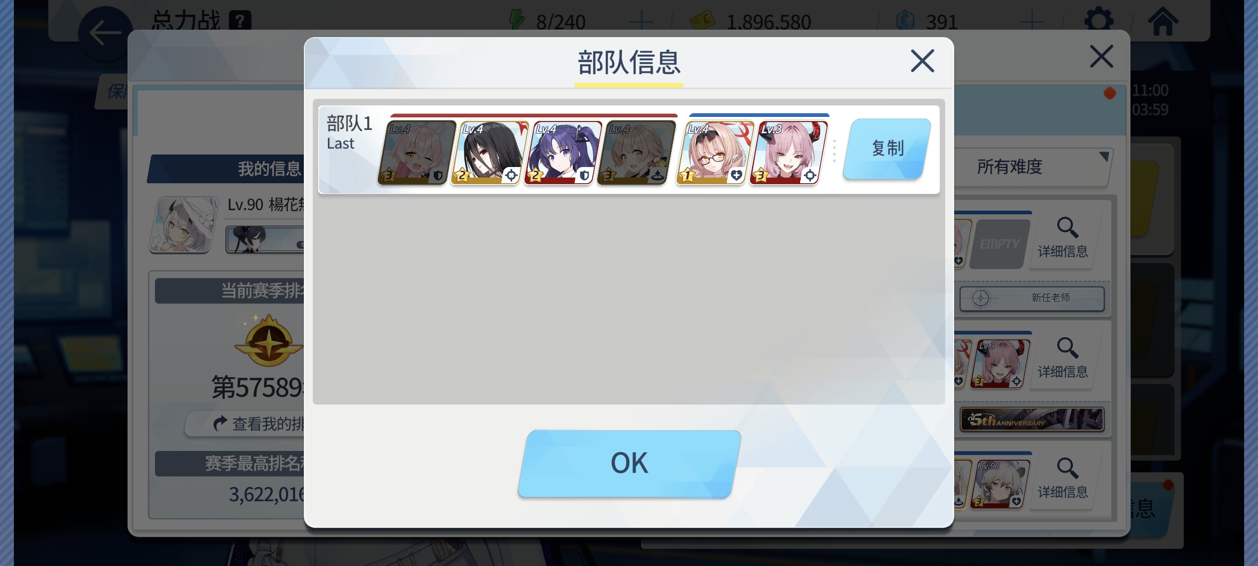This screenshot has height=566, width=1258.
Task: Click the 复制 copy button
Action: click(887, 148)
